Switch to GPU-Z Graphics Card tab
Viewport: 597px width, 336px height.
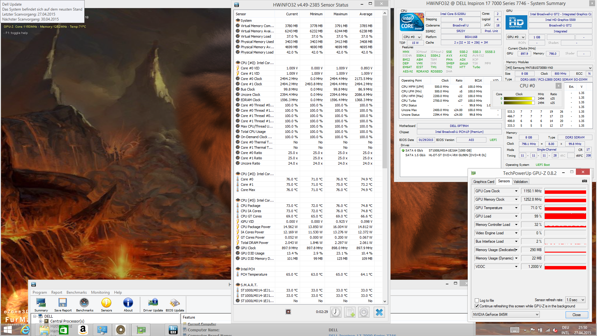coord(484,182)
